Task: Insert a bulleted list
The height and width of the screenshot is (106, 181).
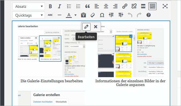Action: coord(69,6)
